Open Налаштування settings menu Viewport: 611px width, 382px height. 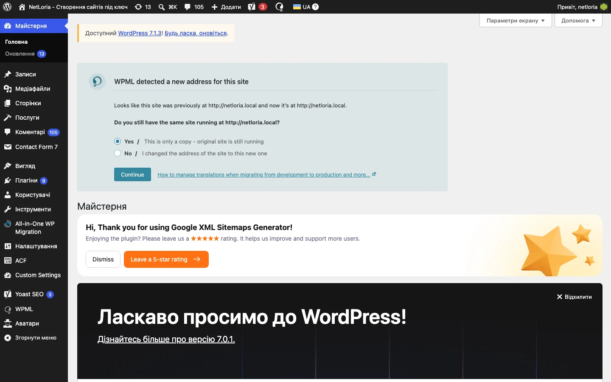pos(34,246)
